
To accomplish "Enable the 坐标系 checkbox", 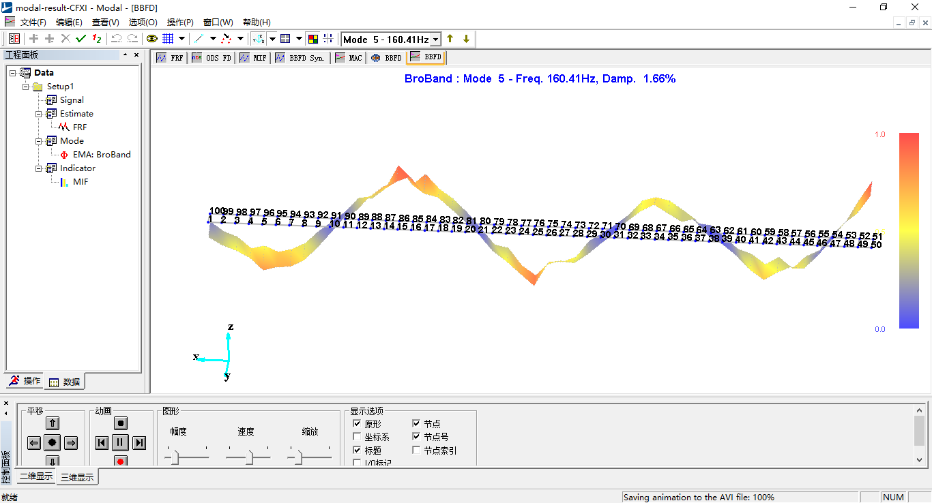I will [x=357, y=437].
